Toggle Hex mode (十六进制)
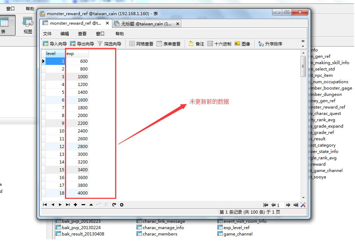Screen dimensions: 355x245 (219, 44)
